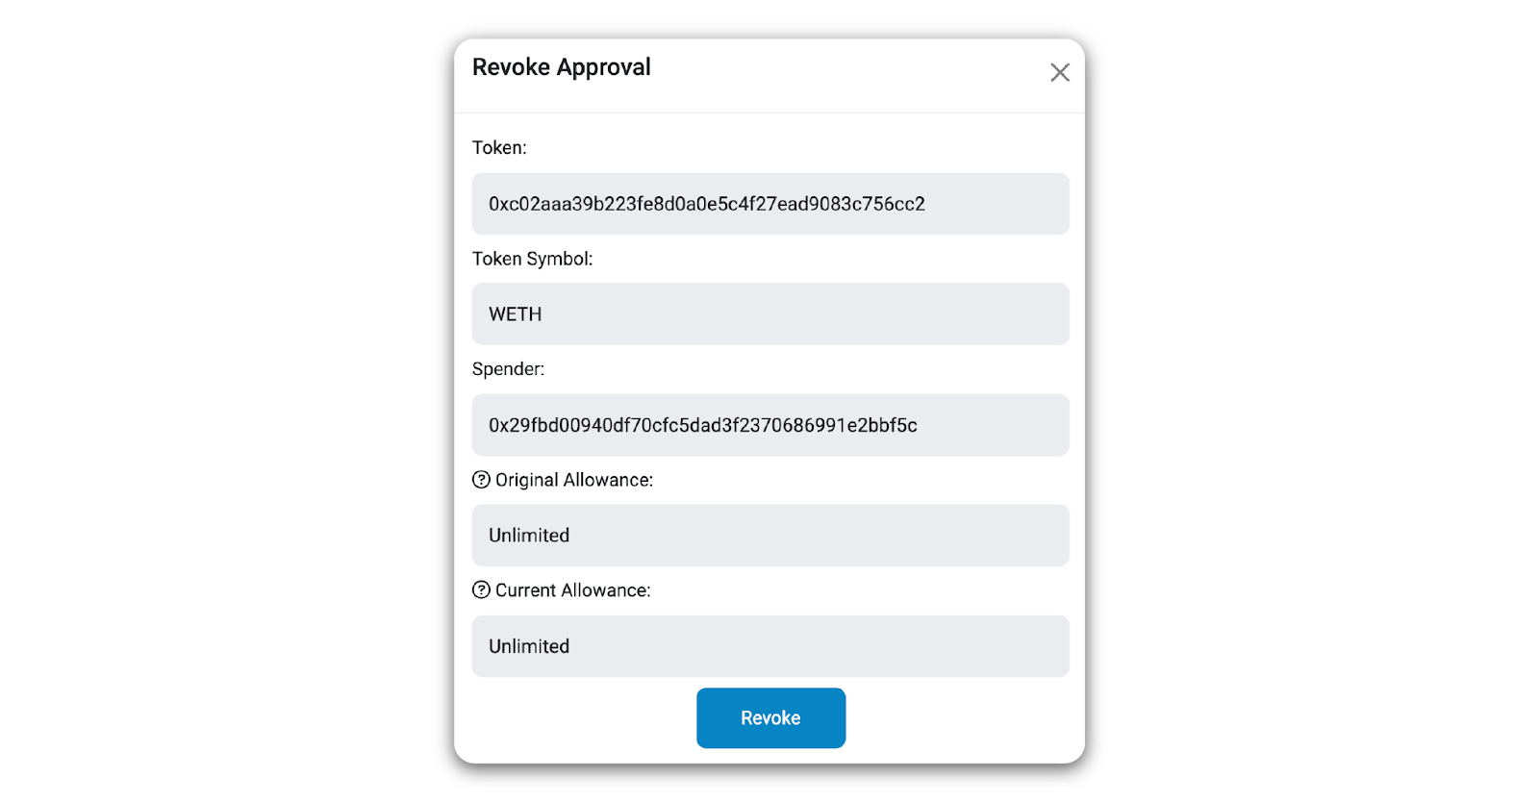Viewport: 1539px width, 802px height.
Task: Click the Revoke Approval dialog title
Action: (561, 67)
